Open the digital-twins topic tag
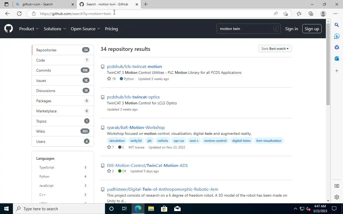This screenshot has height=214, width=343. pyautogui.click(x=241, y=141)
